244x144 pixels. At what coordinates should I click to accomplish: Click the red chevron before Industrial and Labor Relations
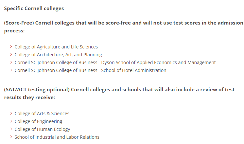(11, 137)
